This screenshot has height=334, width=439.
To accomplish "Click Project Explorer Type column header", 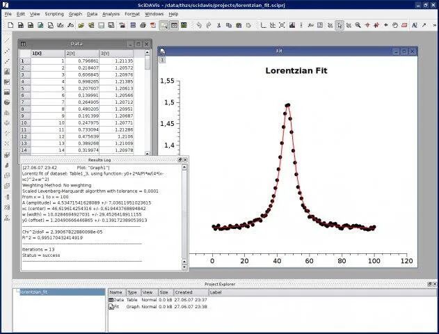I will (x=134, y=292).
